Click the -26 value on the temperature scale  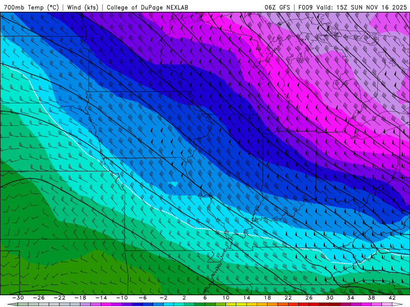point(39,298)
